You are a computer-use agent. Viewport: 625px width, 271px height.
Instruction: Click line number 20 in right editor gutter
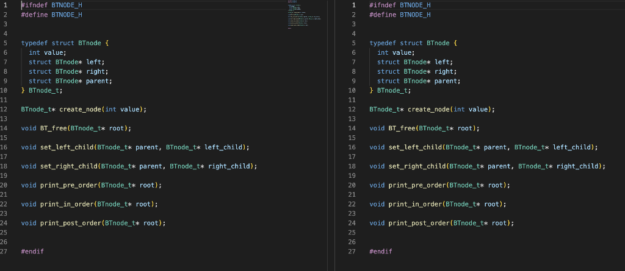click(x=352, y=186)
